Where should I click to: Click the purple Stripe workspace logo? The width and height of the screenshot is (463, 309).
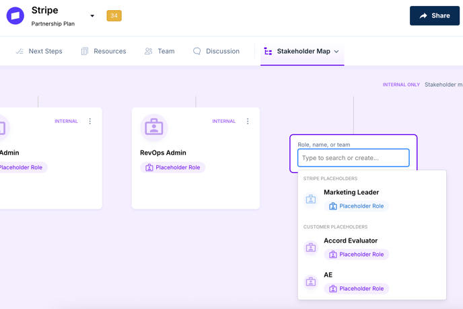click(15, 15)
